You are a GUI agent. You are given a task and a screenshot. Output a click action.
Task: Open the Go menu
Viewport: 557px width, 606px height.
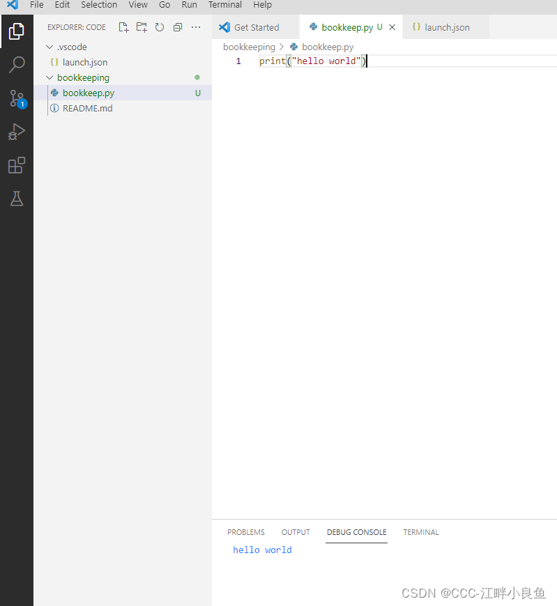(165, 5)
